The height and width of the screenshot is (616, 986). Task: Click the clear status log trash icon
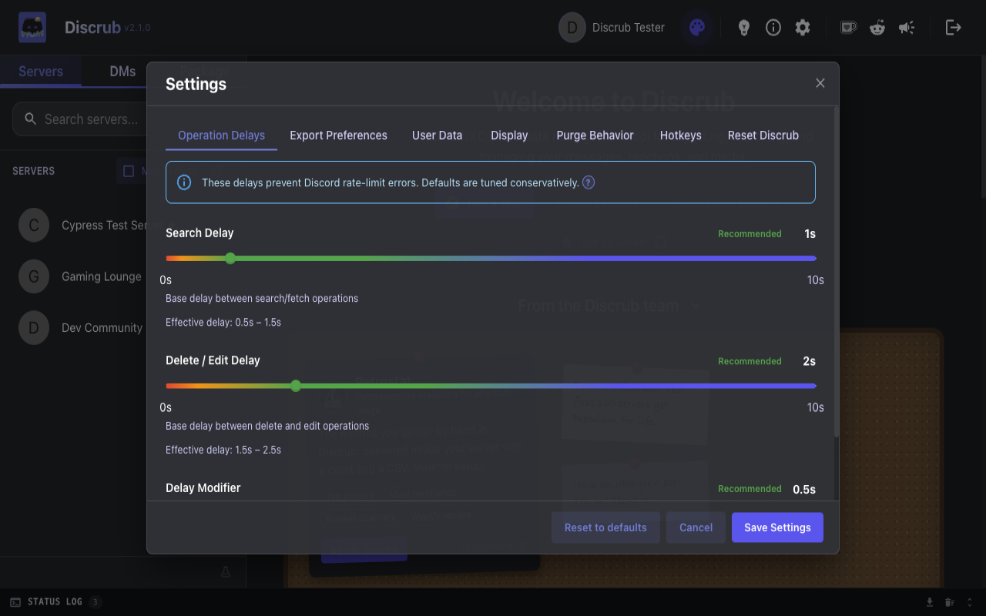tap(950, 602)
